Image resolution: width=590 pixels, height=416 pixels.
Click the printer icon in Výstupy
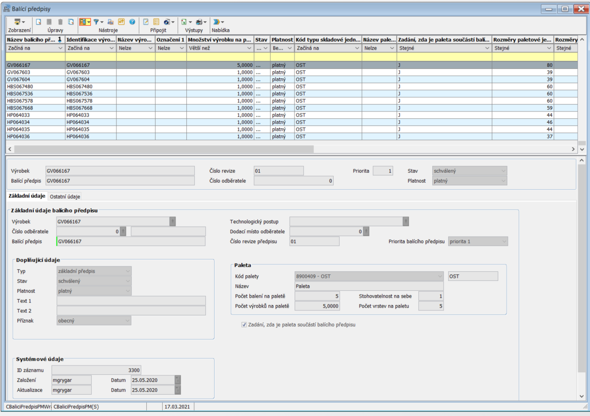pos(199,22)
